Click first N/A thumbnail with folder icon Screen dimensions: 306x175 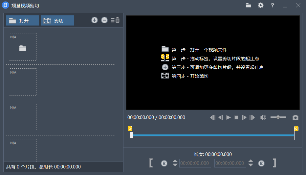[x=23, y=47]
